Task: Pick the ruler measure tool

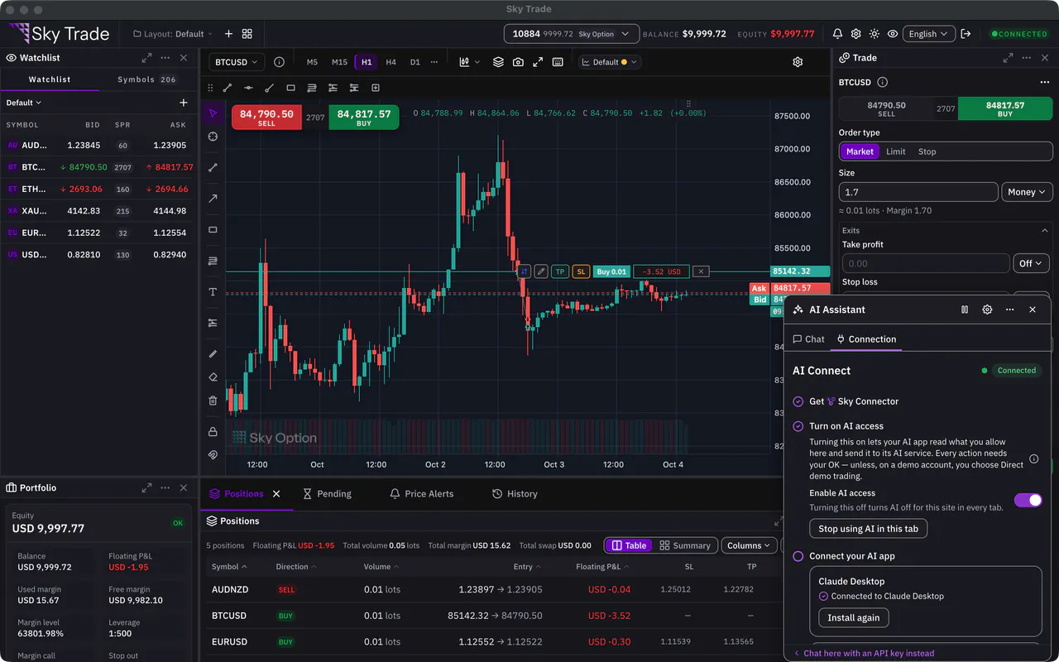Action: click(x=213, y=354)
